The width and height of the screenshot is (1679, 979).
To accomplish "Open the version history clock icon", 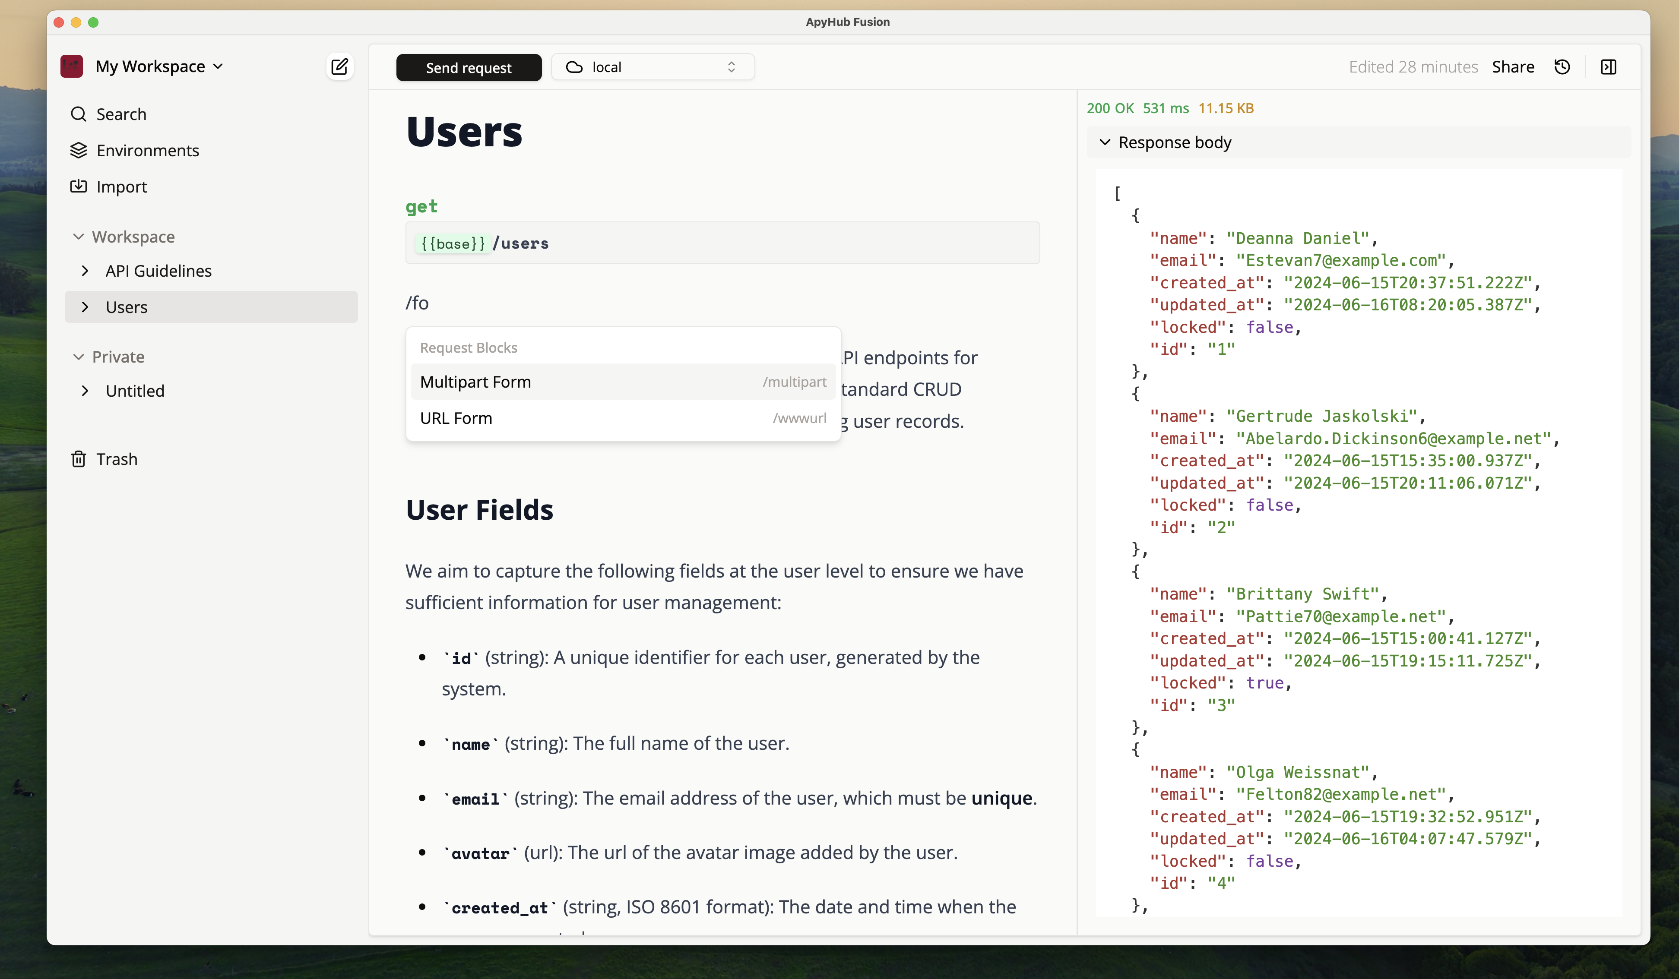I will click(x=1562, y=66).
